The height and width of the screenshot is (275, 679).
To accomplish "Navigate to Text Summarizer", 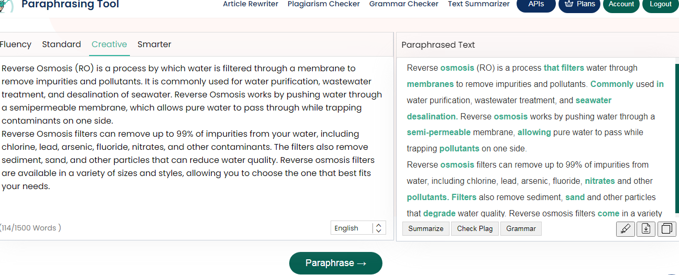I will coord(478,4).
